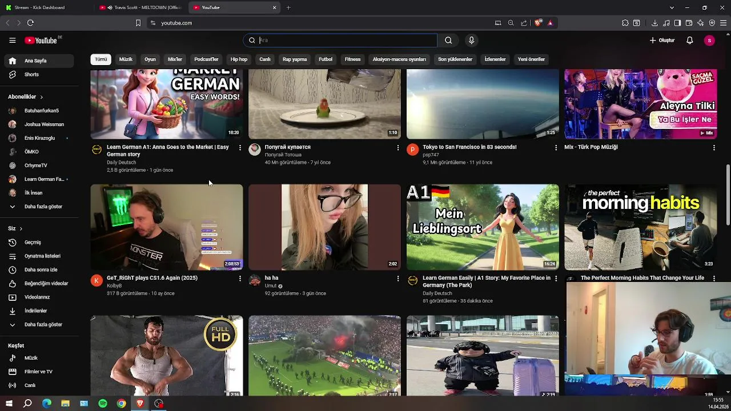Image resolution: width=731 pixels, height=411 pixels.
Task: Click the Oluştur create button
Action: pyautogui.click(x=662, y=41)
